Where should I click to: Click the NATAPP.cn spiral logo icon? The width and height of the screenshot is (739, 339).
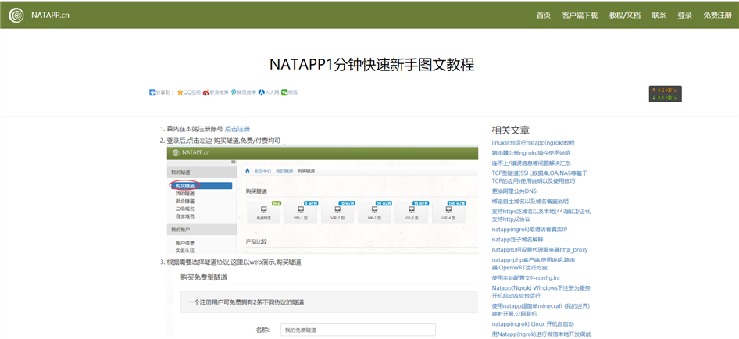(x=16, y=15)
